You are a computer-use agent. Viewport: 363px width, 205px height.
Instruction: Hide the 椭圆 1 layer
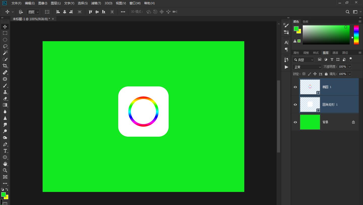[295, 87]
